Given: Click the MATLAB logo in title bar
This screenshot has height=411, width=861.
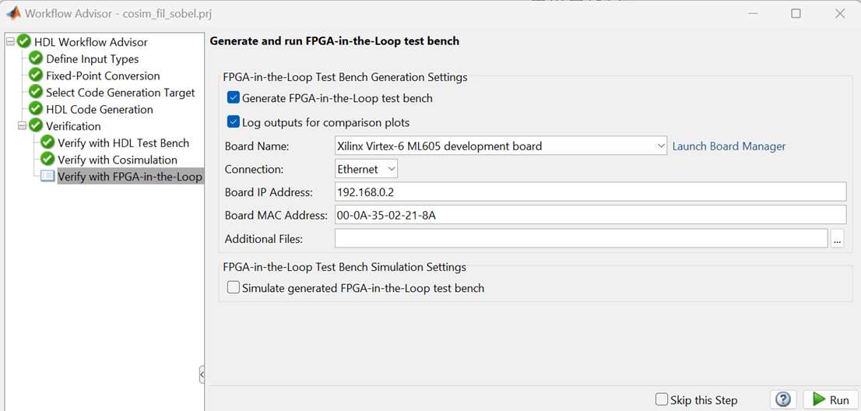Looking at the screenshot, I should pyautogui.click(x=13, y=13).
